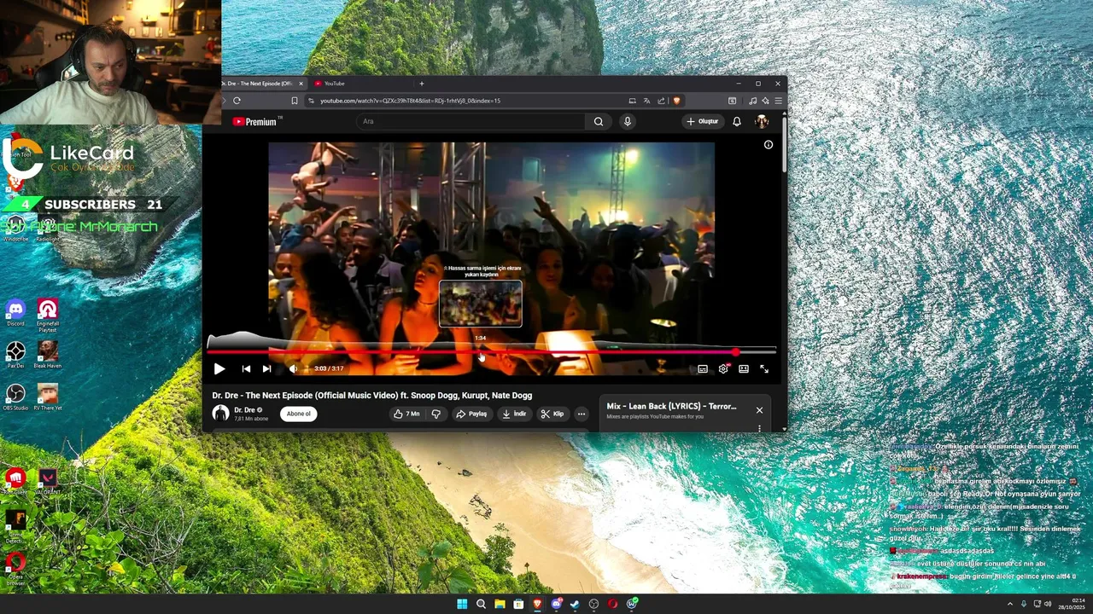Close the Mix - Lean Back playlist panel
The width and height of the screenshot is (1093, 614).
tap(759, 410)
